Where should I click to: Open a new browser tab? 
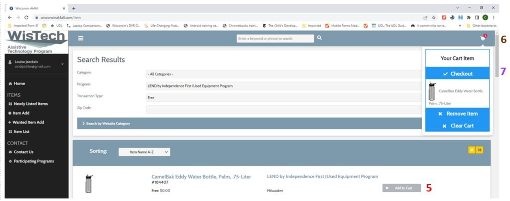(74, 8)
